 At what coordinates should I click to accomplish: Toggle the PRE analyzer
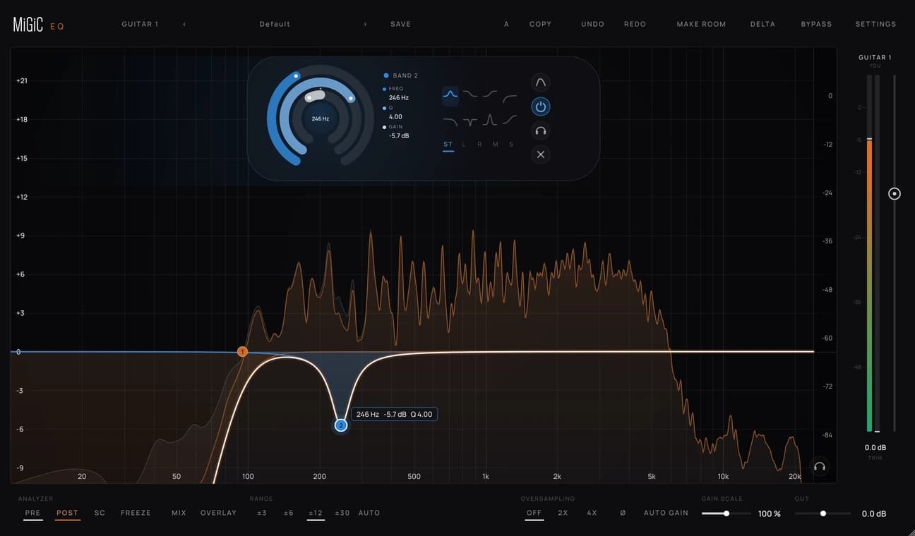tap(33, 513)
